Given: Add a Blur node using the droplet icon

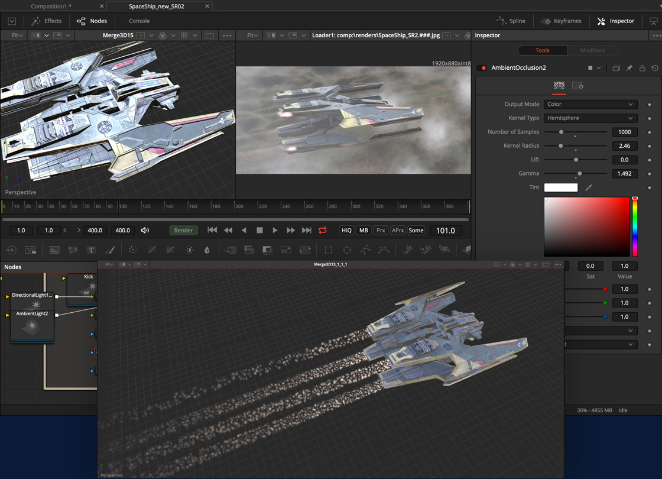Looking at the screenshot, I should (x=207, y=250).
